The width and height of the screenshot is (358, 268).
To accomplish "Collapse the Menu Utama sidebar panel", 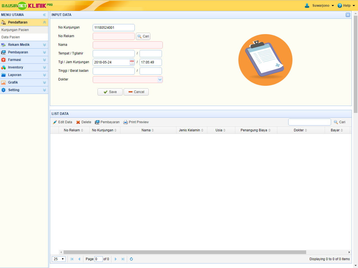I will point(44,15).
